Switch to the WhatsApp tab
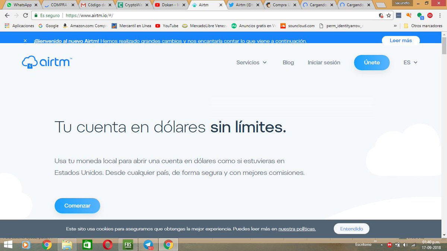 pos(22,5)
